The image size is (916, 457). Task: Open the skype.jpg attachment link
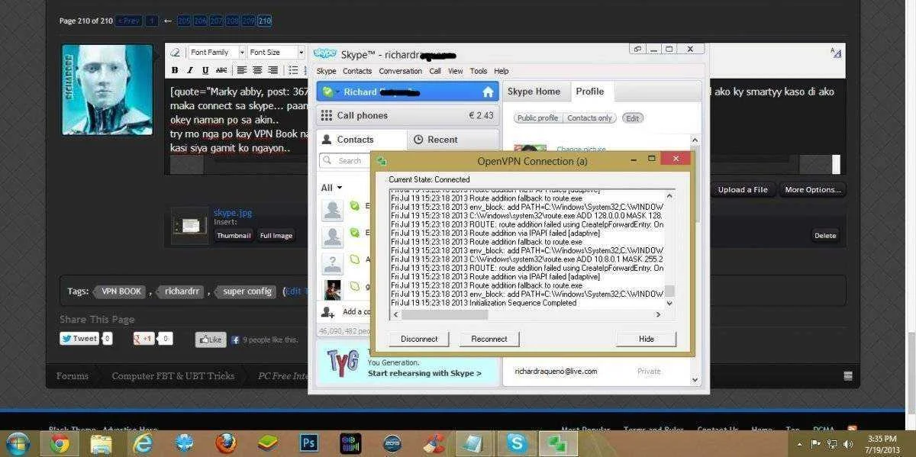click(x=232, y=213)
